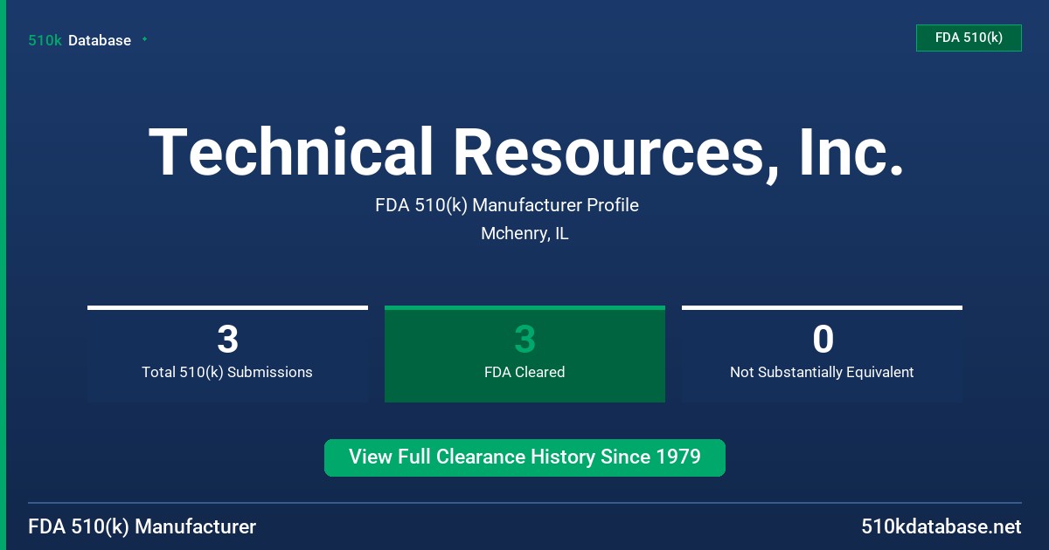Open the Not Substantially Equivalent card
Image resolution: width=1049 pixels, height=550 pixels.
point(822,354)
